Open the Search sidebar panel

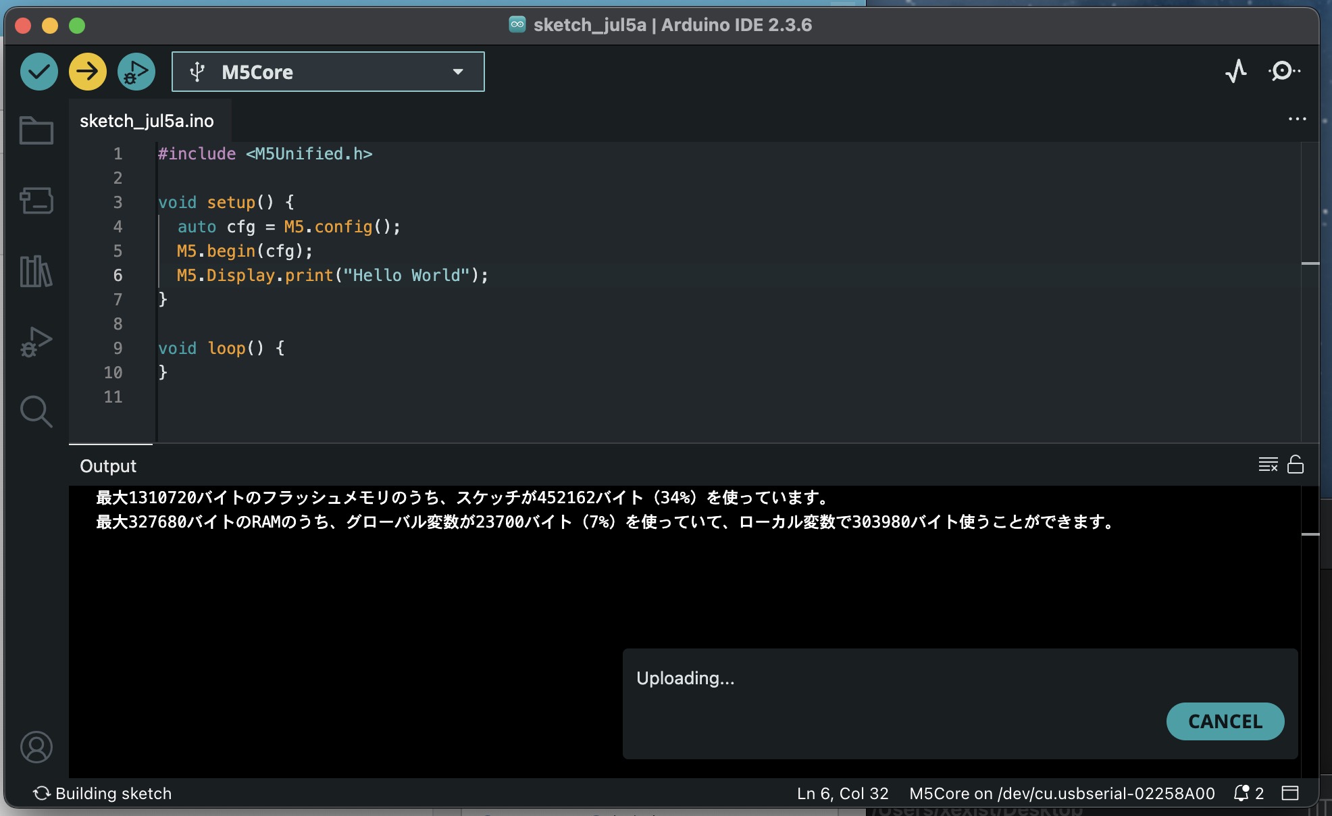pos(36,411)
